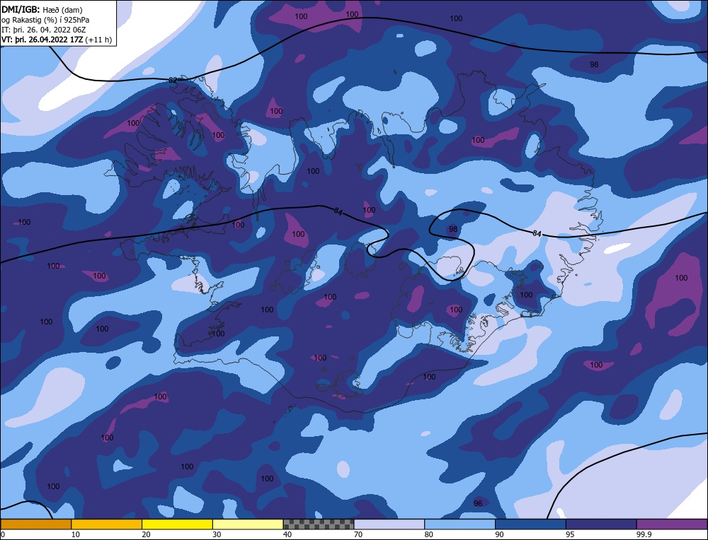Click the 30–40 pale yellow legend swatch
Screen dimensions: 708x540
point(248,524)
